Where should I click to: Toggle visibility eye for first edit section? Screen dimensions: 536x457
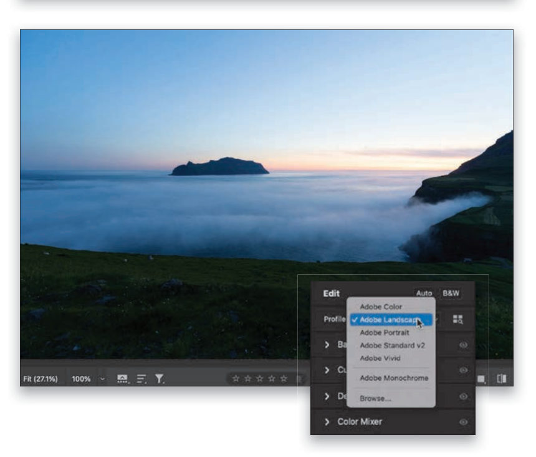pyautogui.click(x=463, y=345)
